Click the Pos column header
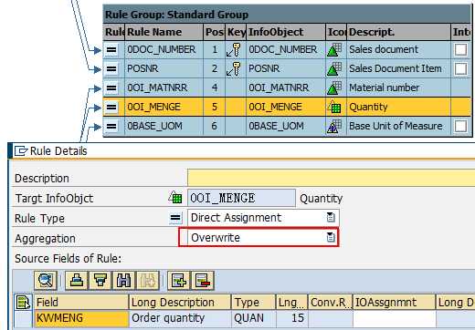The height and width of the screenshot is (330, 475). [x=214, y=32]
